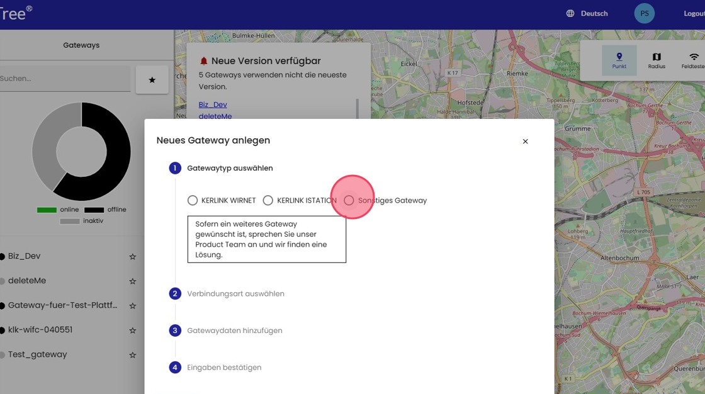Image resolution: width=705 pixels, height=394 pixels.
Task: Open the Deutsch language dropdown
Action: (594, 13)
